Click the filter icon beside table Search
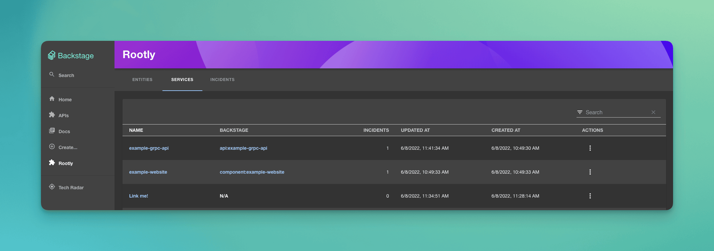 (x=580, y=112)
